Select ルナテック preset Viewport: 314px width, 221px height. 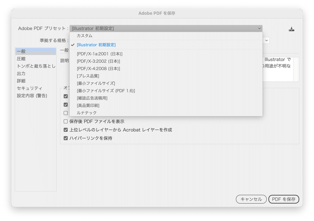point(166,113)
